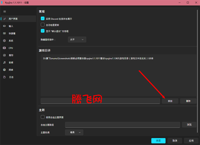Switch to the 输入 settings page
The width and height of the screenshot is (200, 145).
pyautogui.click(x=18, y=26)
